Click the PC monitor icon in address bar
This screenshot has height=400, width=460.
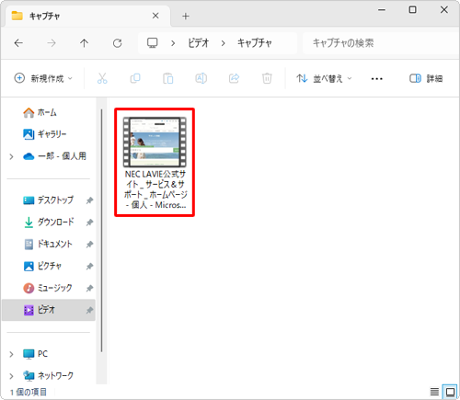point(153,43)
